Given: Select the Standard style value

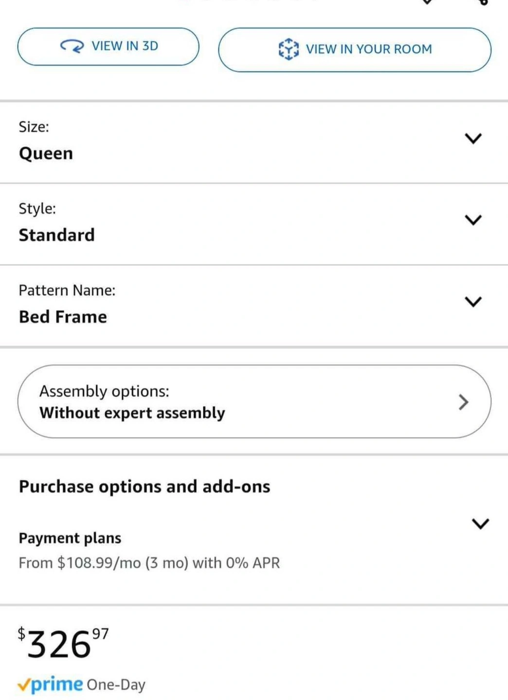Looking at the screenshot, I should pyautogui.click(x=57, y=235).
